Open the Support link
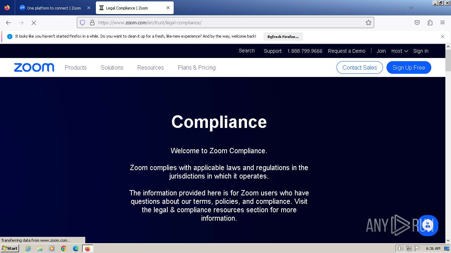Viewport: 451px width, 253px height. 273,51
